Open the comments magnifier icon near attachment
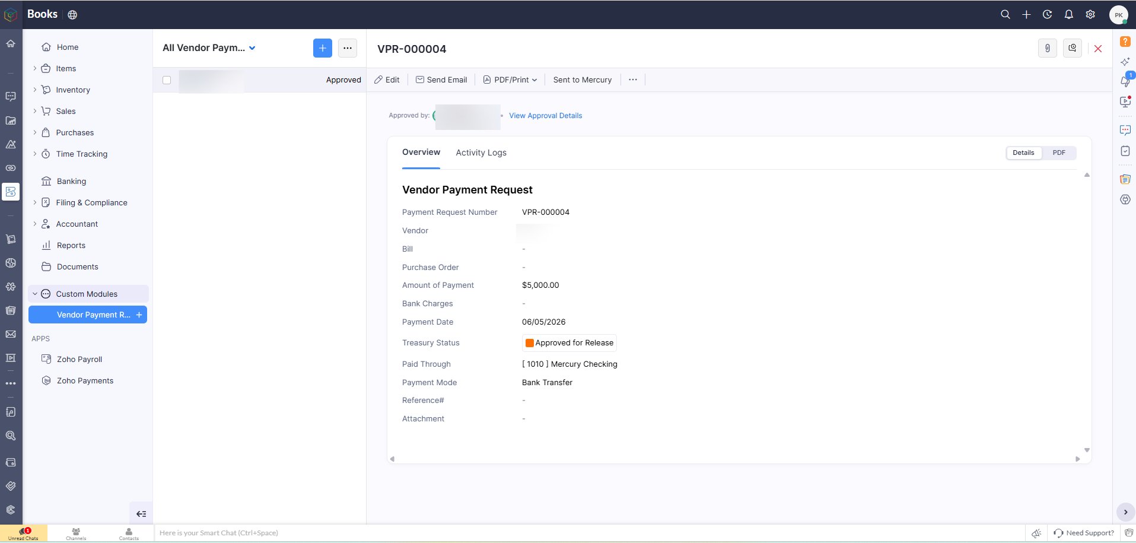 (1073, 48)
